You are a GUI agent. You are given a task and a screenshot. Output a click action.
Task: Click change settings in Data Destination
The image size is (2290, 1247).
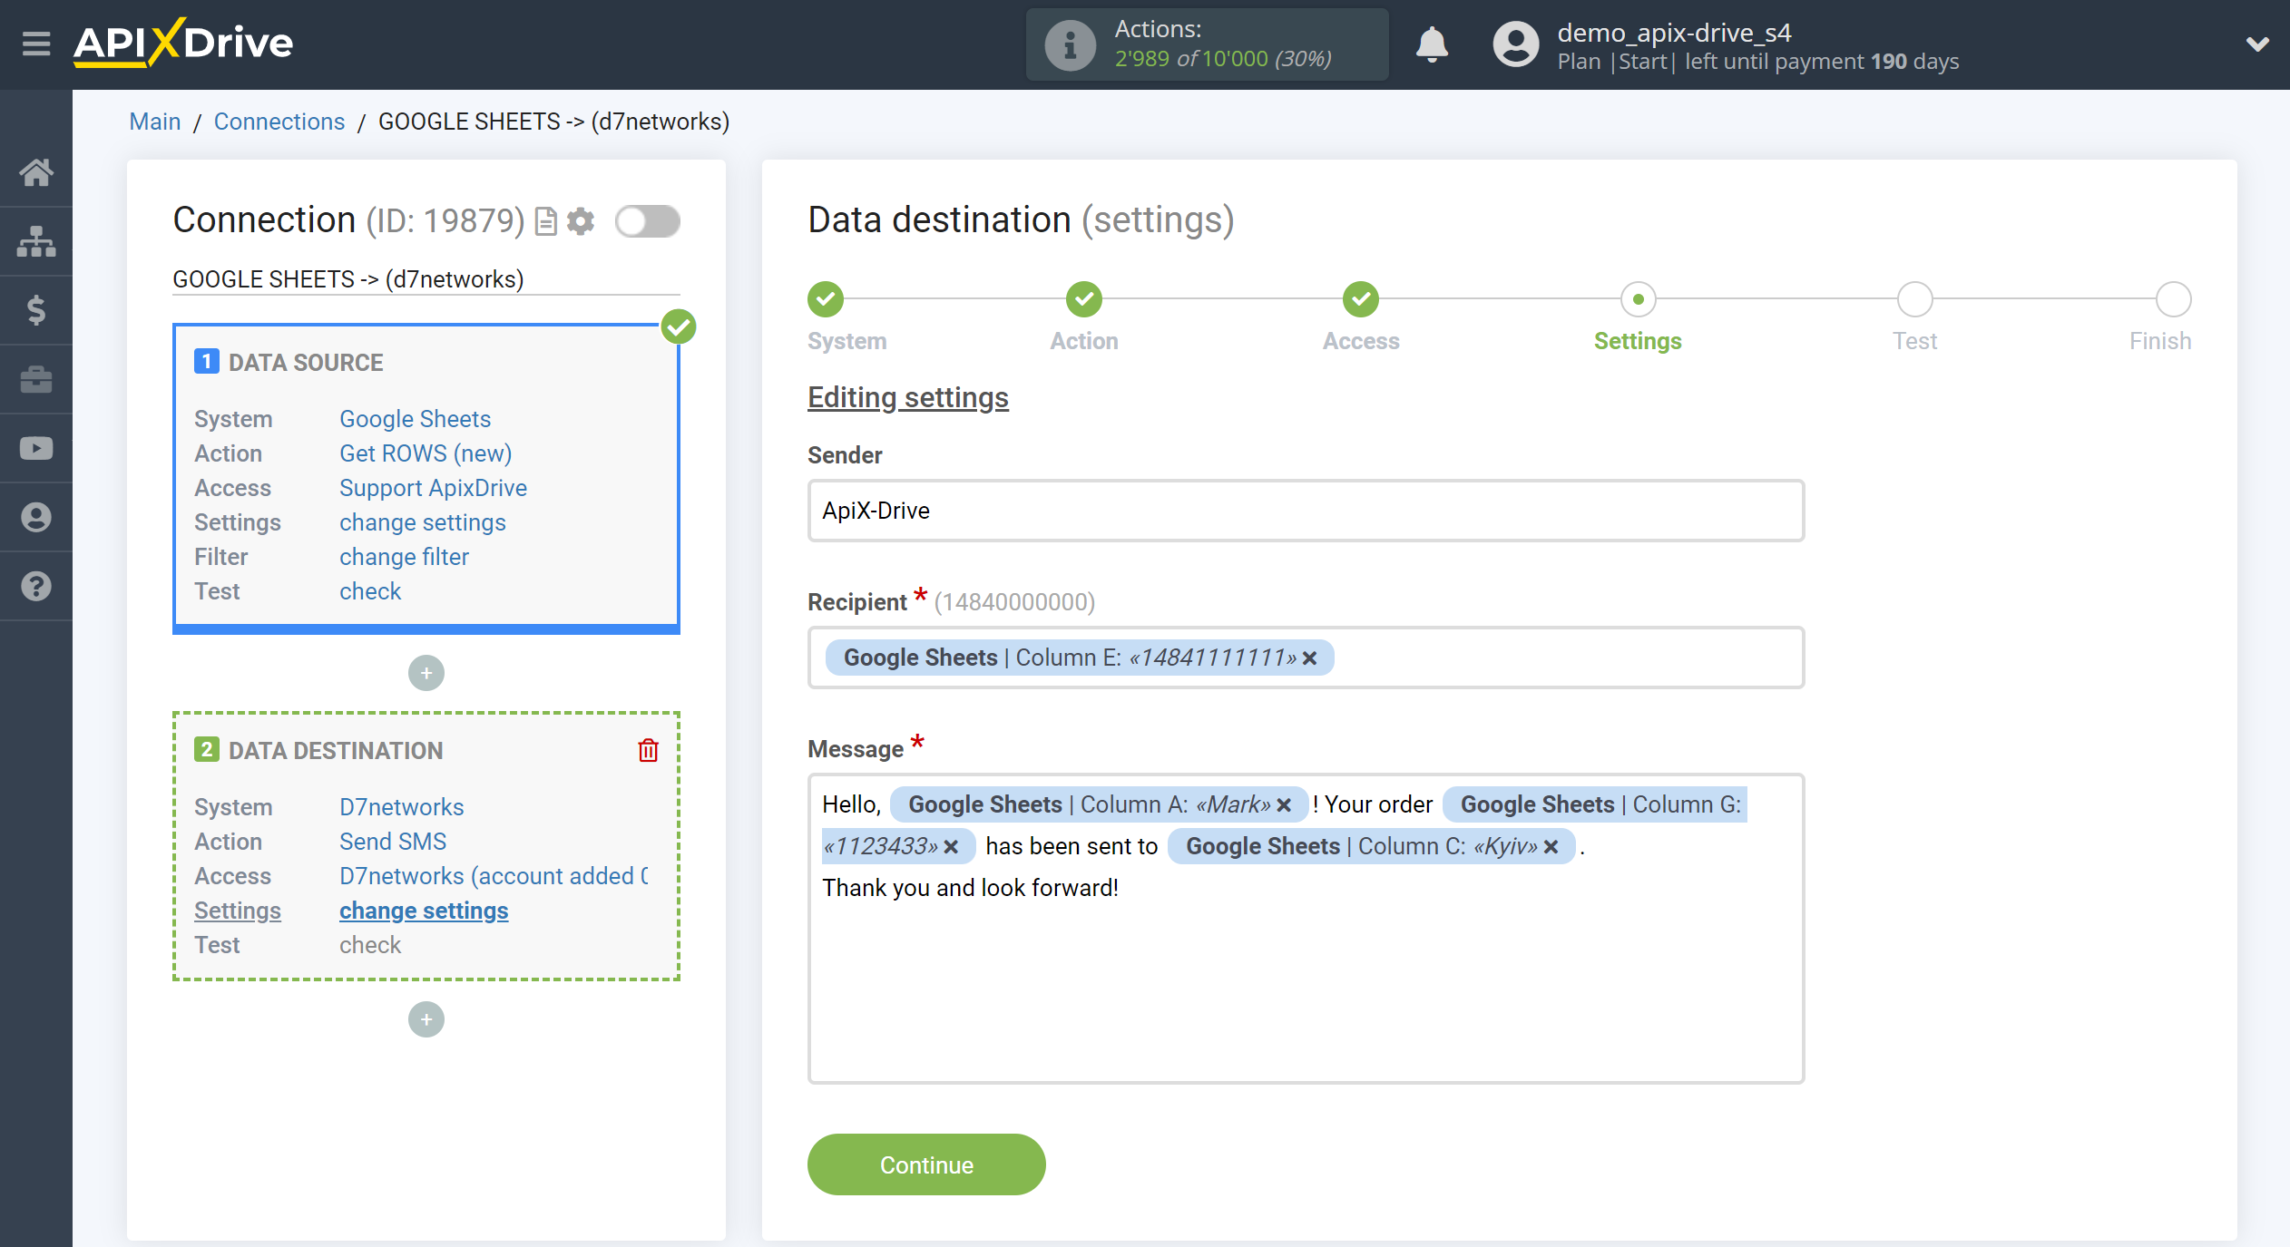pyautogui.click(x=424, y=911)
